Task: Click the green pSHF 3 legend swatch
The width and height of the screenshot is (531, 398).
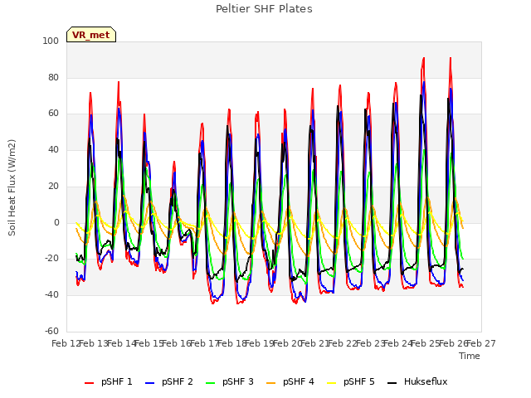Action: point(210,383)
